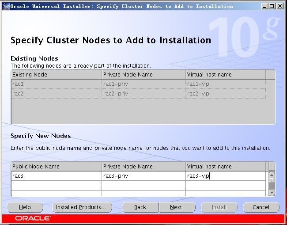Viewport: 287px width, 225px height.
Task: Select empty Virtual host name cell in second row
Action: coord(226,185)
